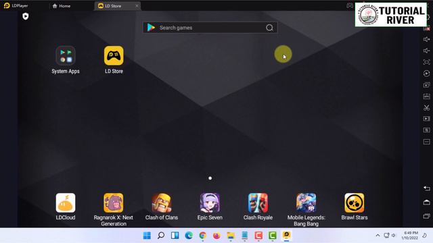Screen dimensions: 433x243
Task: Launch the LD Store app
Action: (114, 55)
